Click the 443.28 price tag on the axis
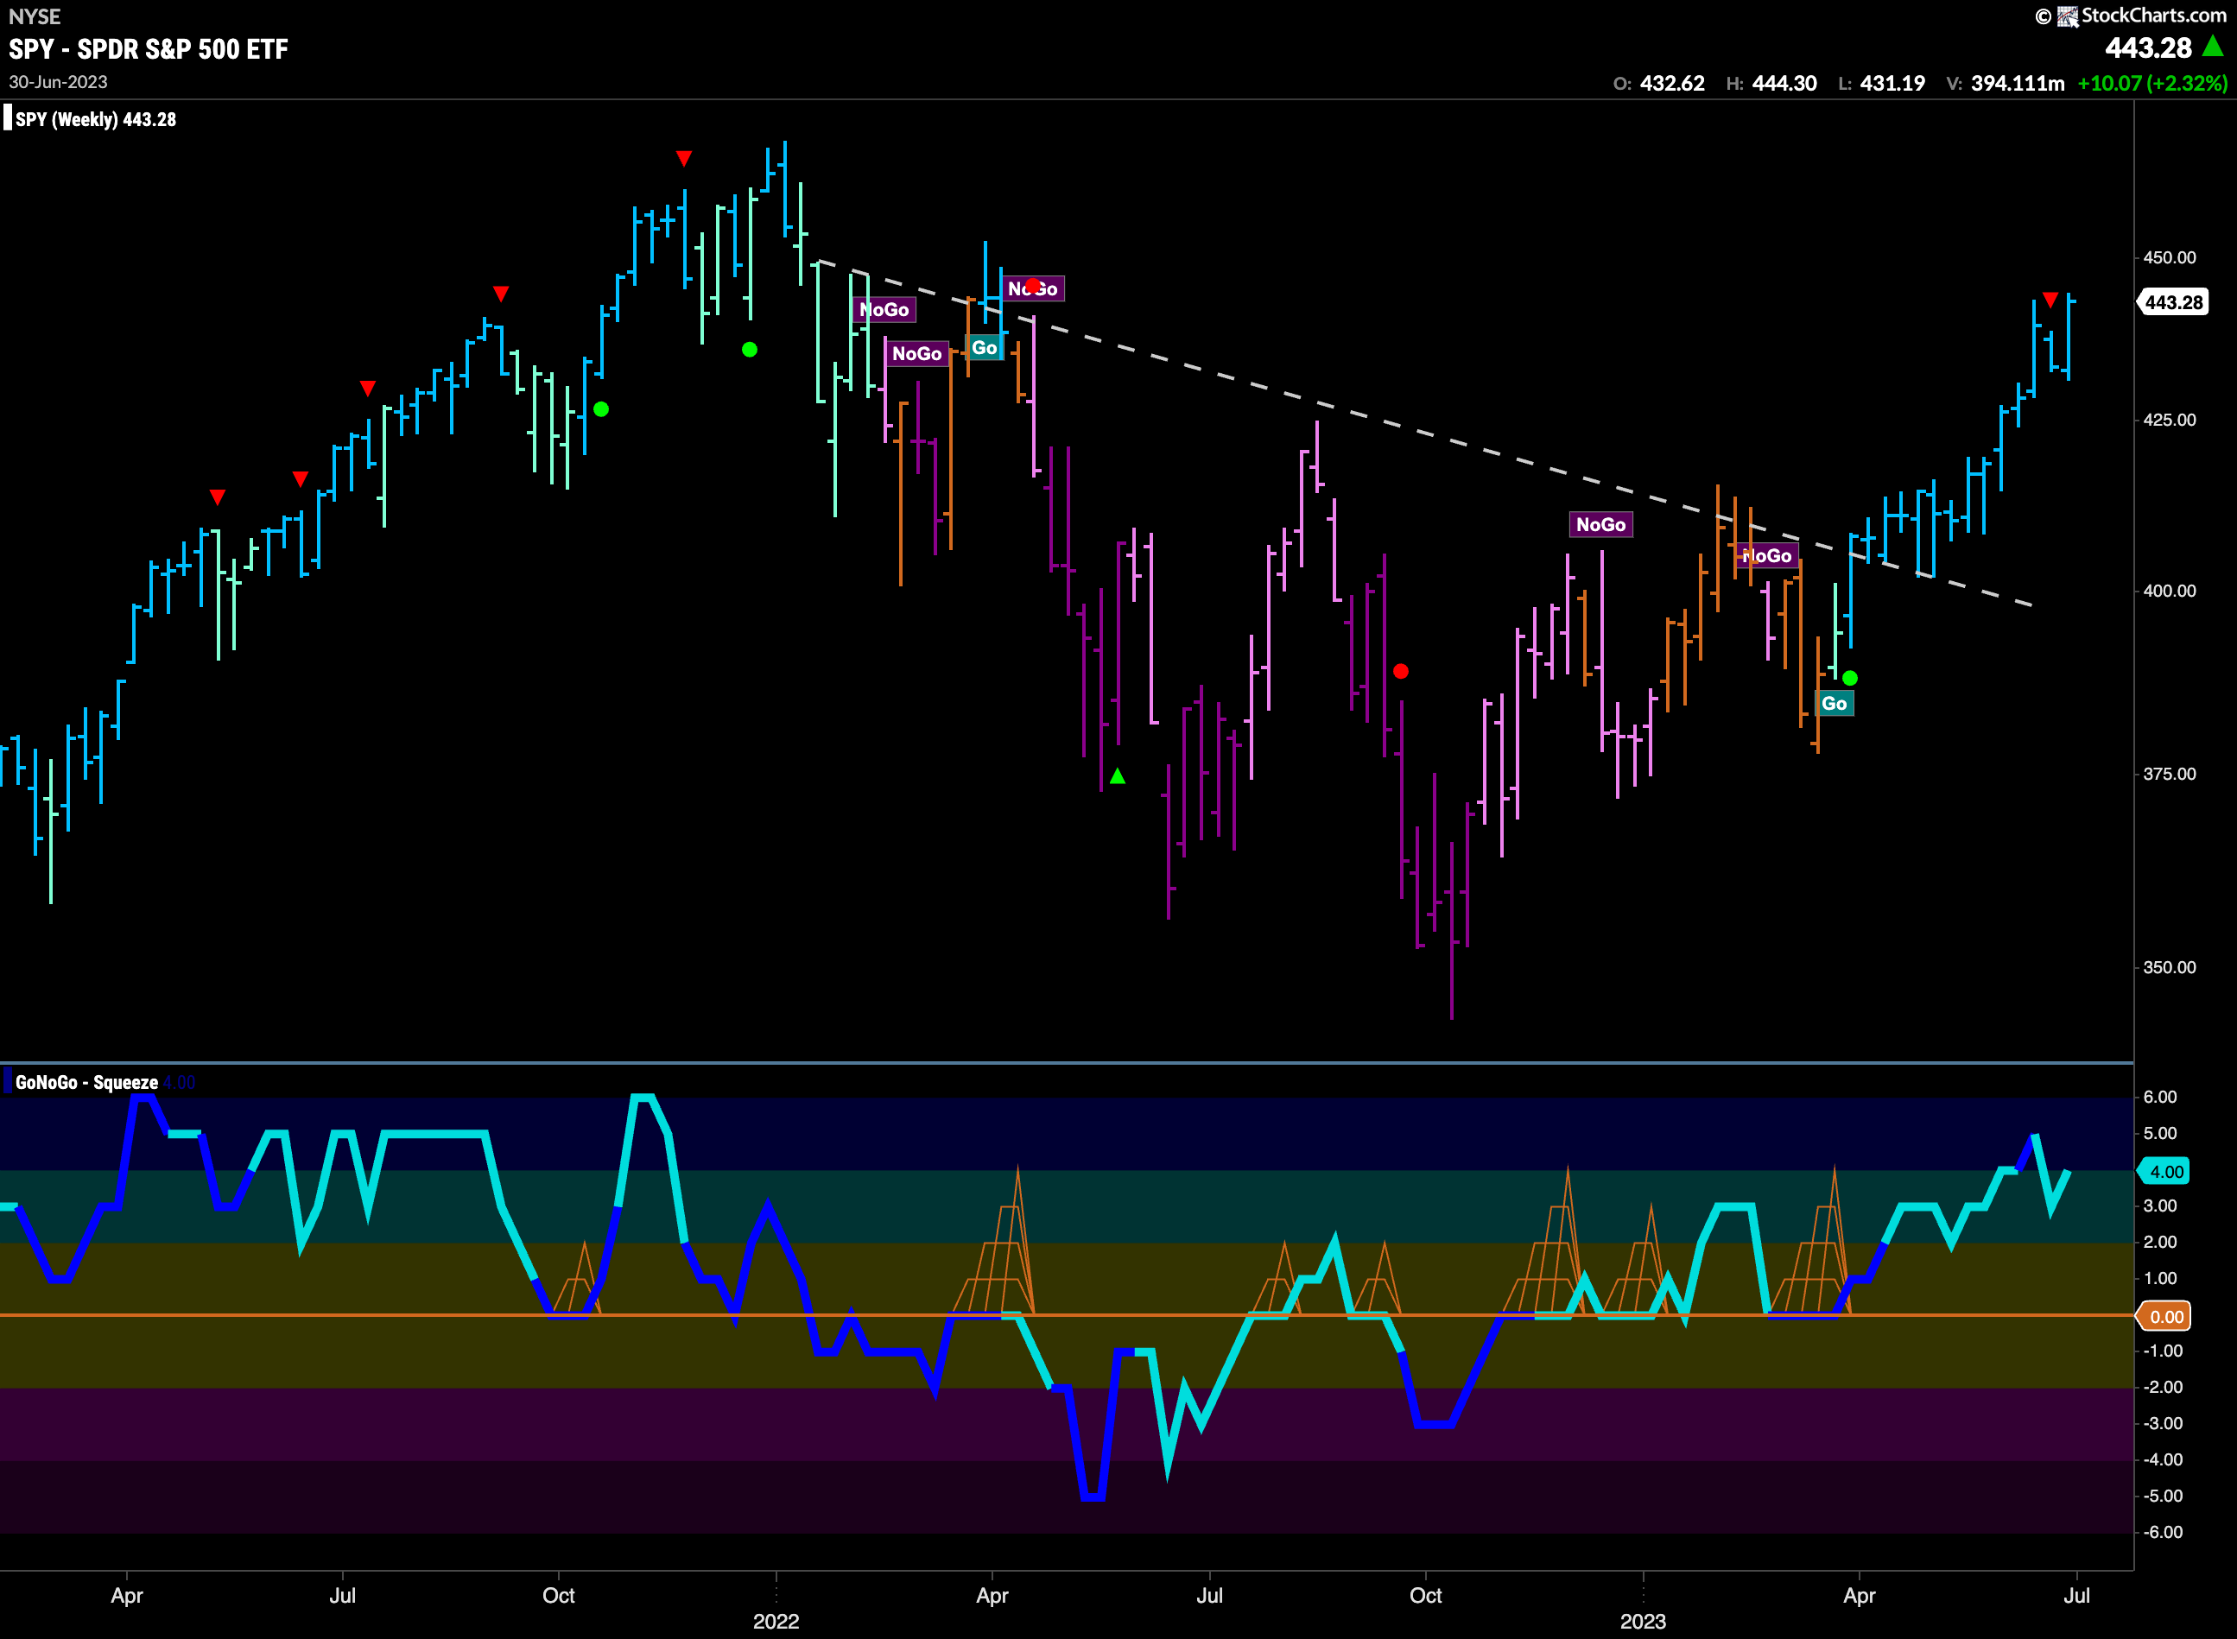 (x=2172, y=301)
